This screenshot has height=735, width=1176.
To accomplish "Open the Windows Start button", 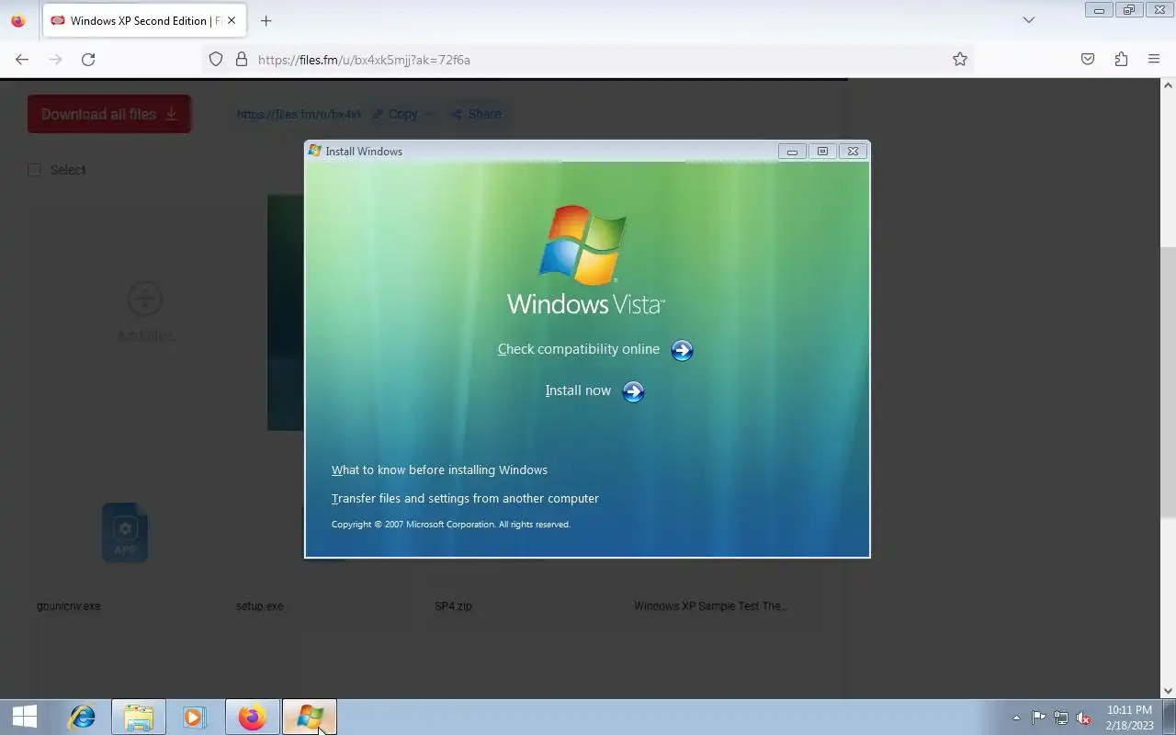I will pos(25,717).
